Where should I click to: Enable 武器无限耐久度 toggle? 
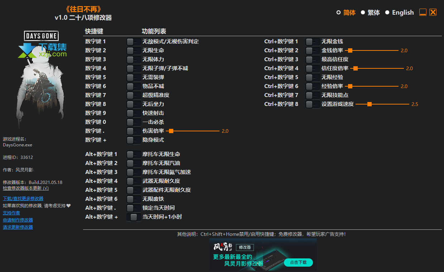point(134,181)
